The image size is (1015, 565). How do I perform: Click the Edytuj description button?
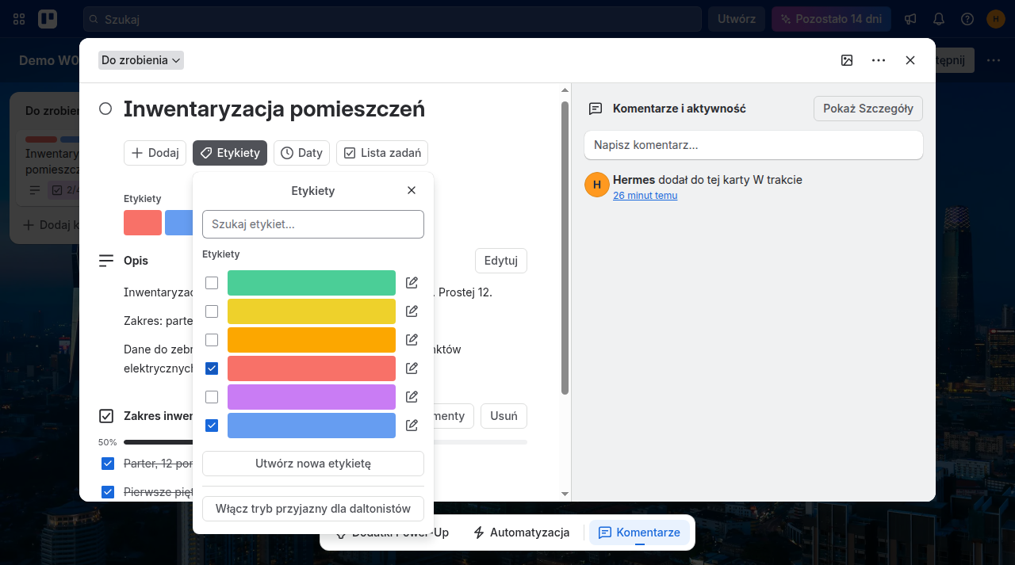pos(501,261)
